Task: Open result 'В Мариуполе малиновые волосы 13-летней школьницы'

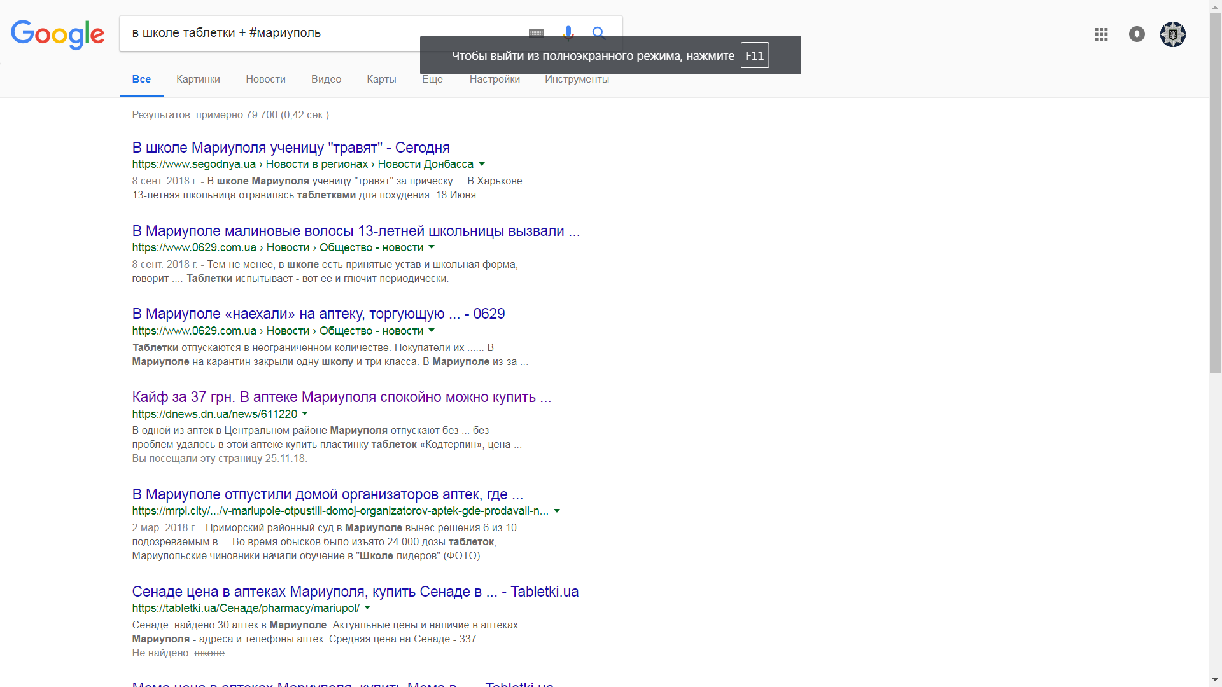Action: click(x=356, y=231)
